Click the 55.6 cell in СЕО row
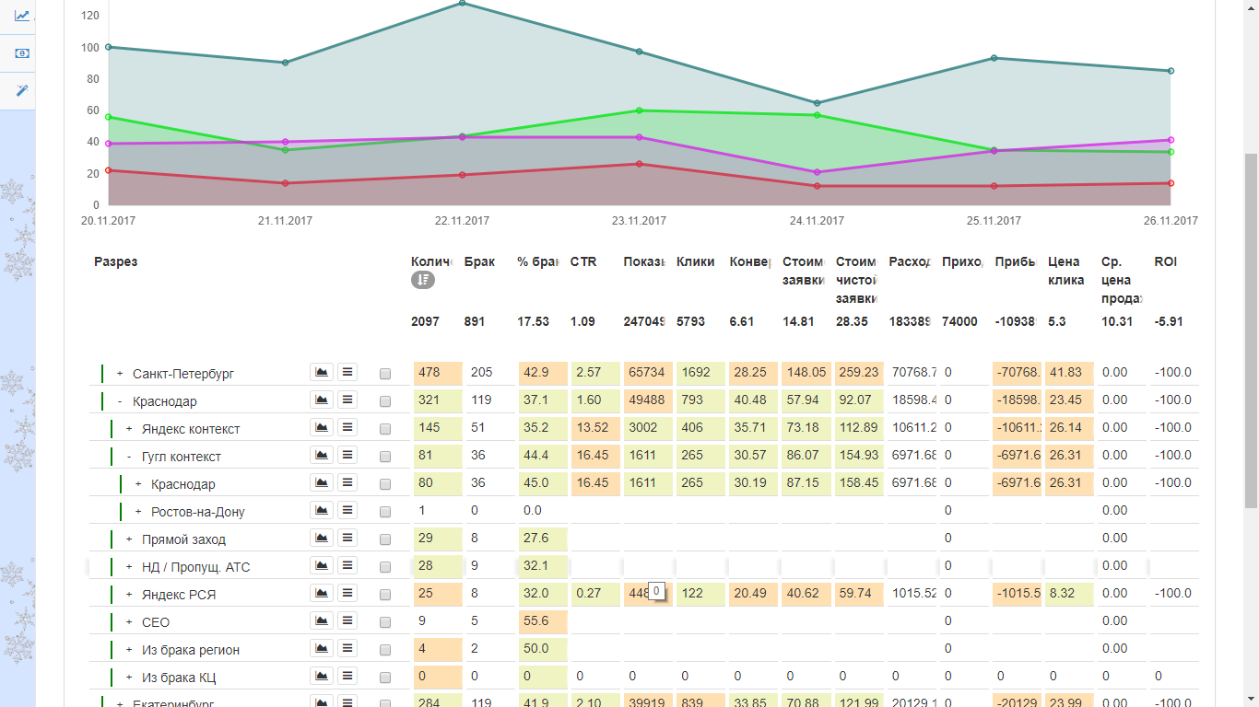 543,621
